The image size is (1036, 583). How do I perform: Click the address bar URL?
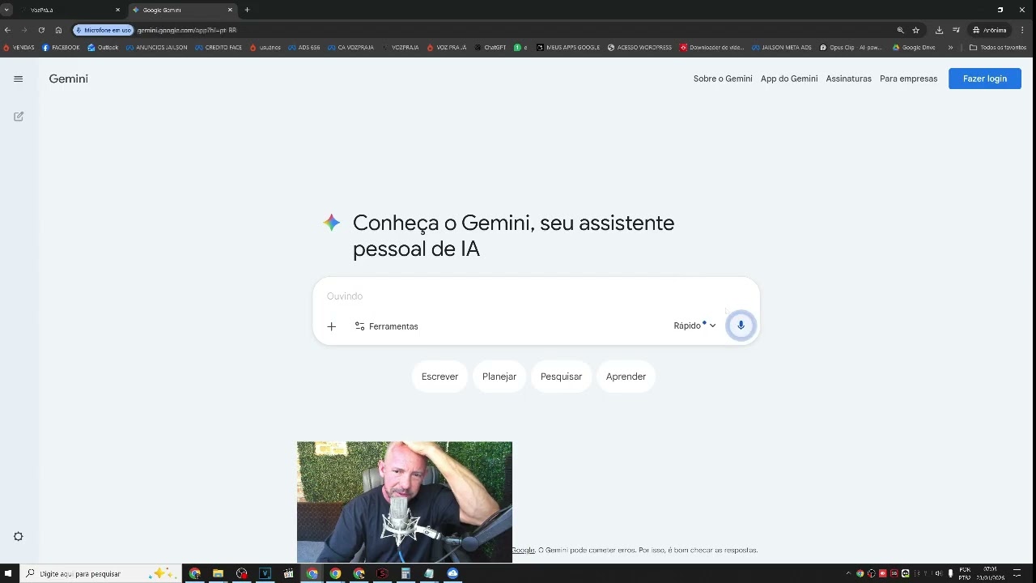click(x=187, y=30)
